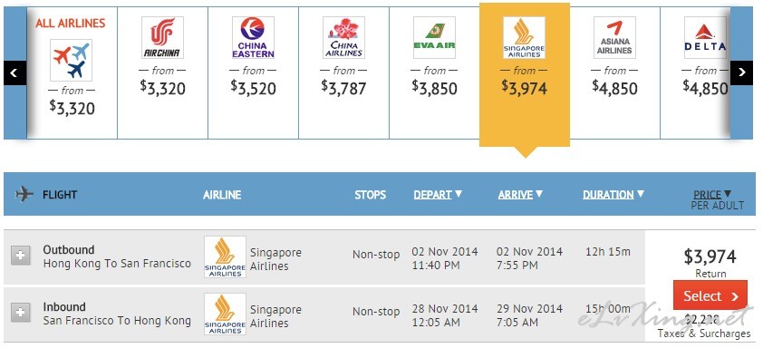
Task: Select the $3,974 return flight
Action: click(710, 295)
